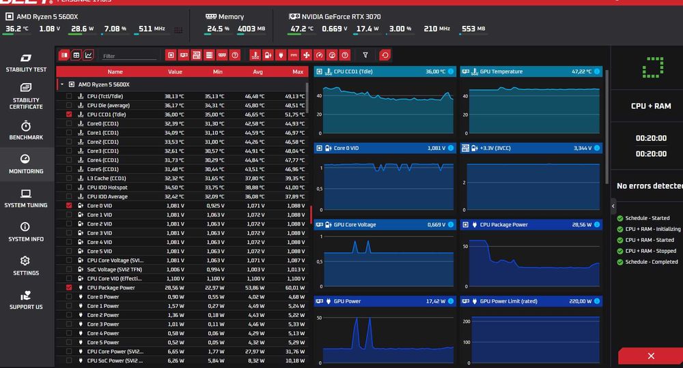
Task: Open Settings from sidebar
Action: click(x=26, y=266)
